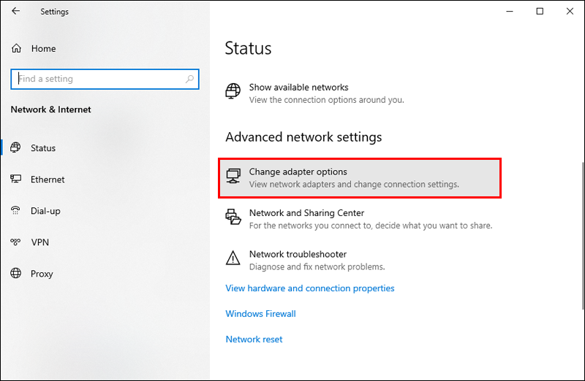Click the vertical scrollbar thumb
585x381 pixels.
coord(581,219)
